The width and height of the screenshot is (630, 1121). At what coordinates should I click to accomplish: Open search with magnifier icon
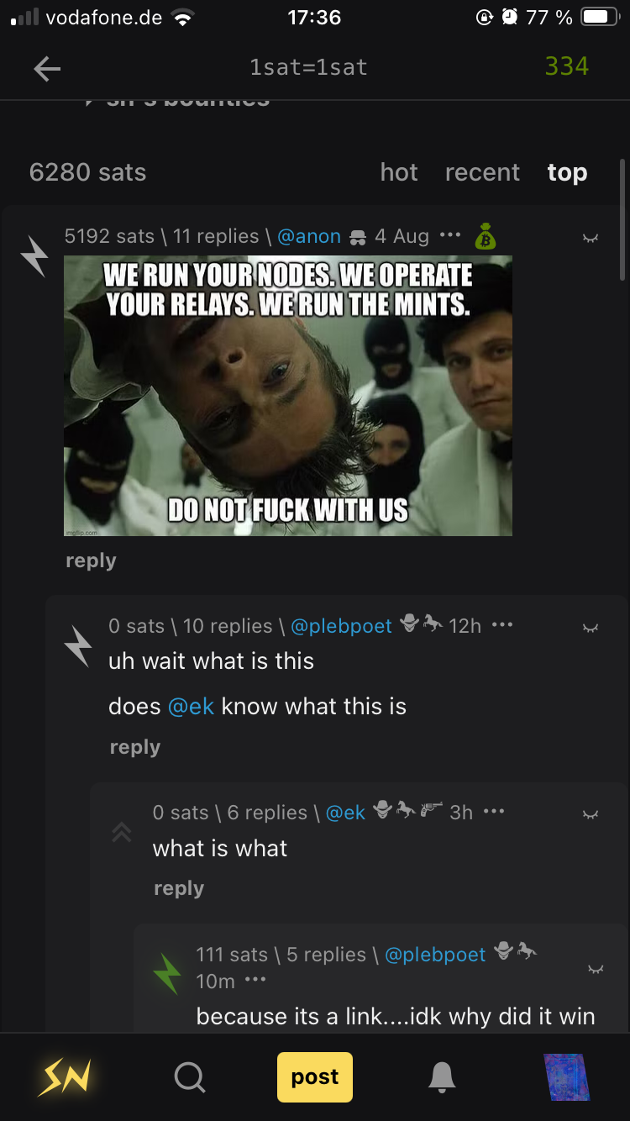tap(190, 1076)
